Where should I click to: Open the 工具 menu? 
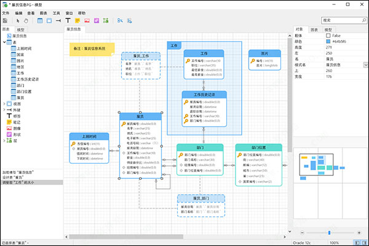pos(56,13)
